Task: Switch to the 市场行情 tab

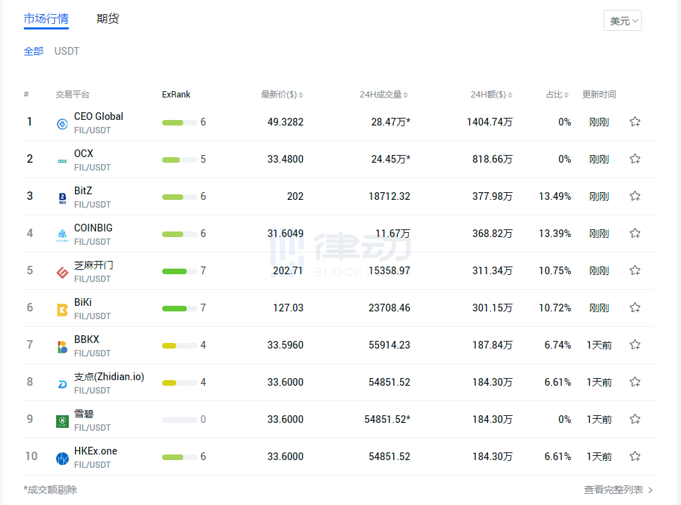Action: click(x=46, y=19)
